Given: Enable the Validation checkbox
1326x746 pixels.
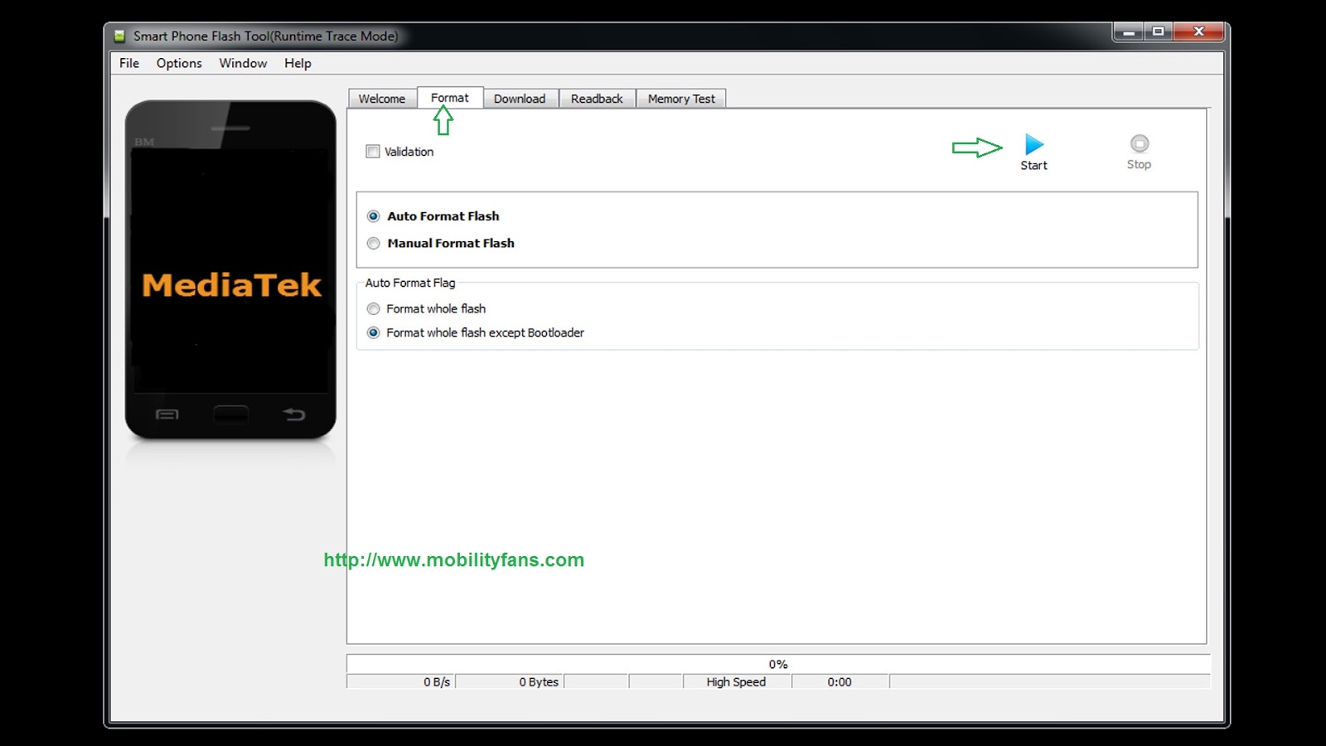Looking at the screenshot, I should (x=373, y=152).
